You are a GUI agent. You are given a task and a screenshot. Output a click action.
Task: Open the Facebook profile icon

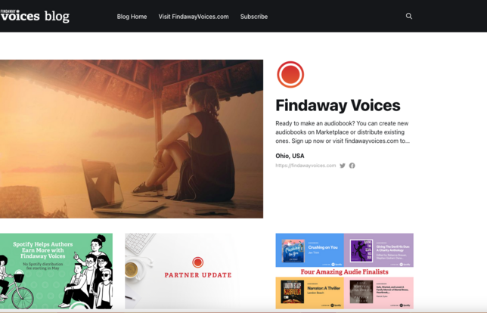click(352, 166)
